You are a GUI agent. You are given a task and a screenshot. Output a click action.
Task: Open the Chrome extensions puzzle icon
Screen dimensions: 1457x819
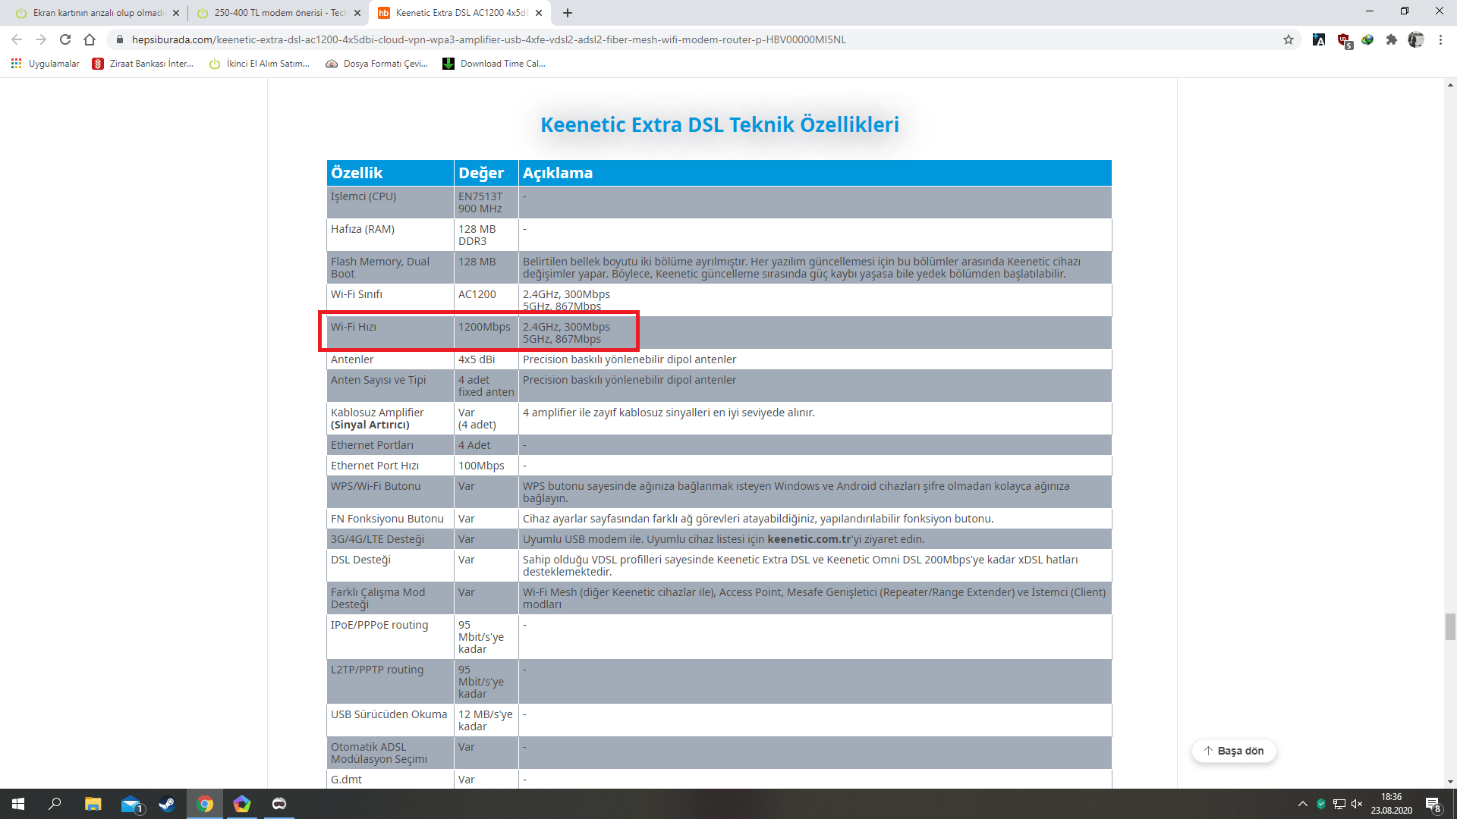tap(1391, 39)
